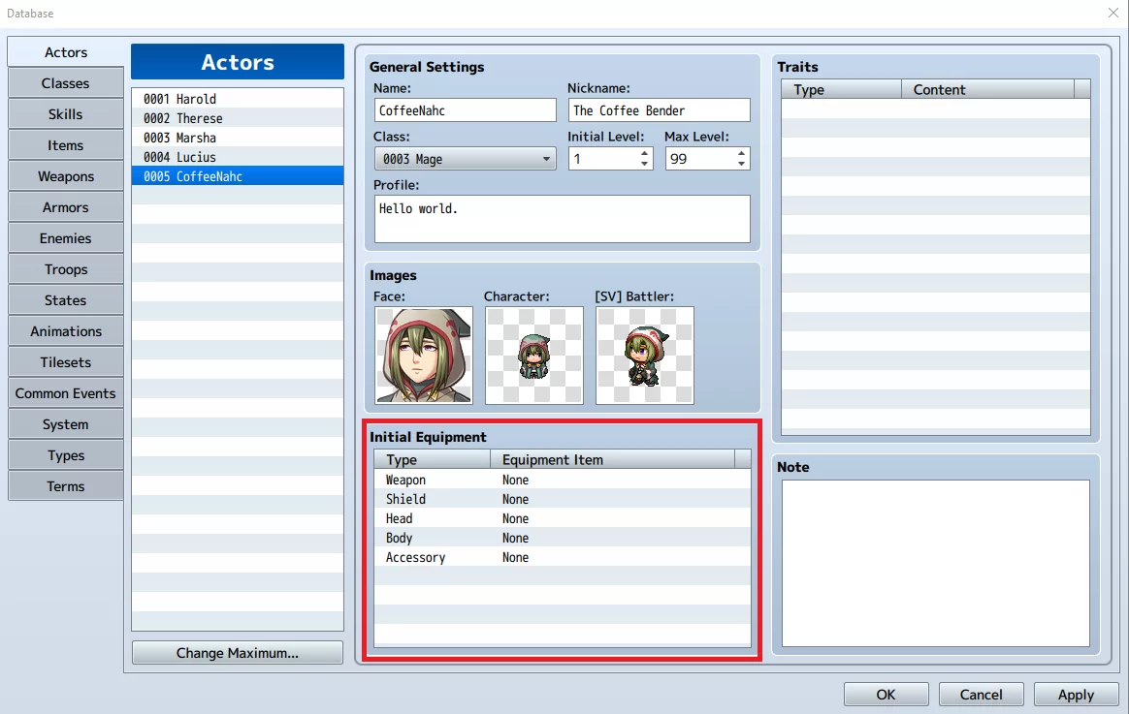The height and width of the screenshot is (714, 1129).
Task: Click the Profile text box
Action: pyautogui.click(x=563, y=219)
